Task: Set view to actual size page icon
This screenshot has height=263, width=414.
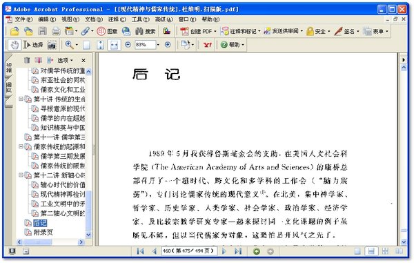Action: click(x=87, y=45)
